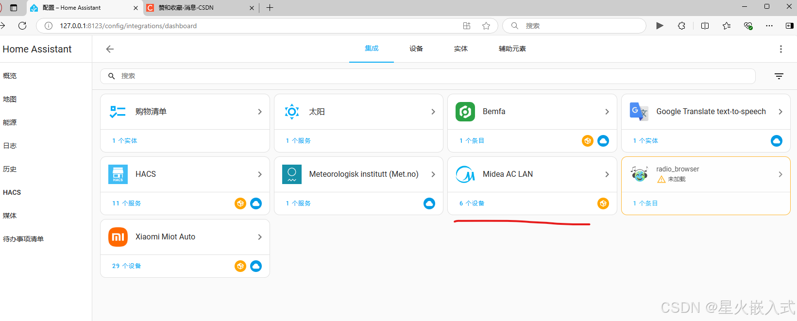Click orange custom badge on HACS card

click(240, 203)
